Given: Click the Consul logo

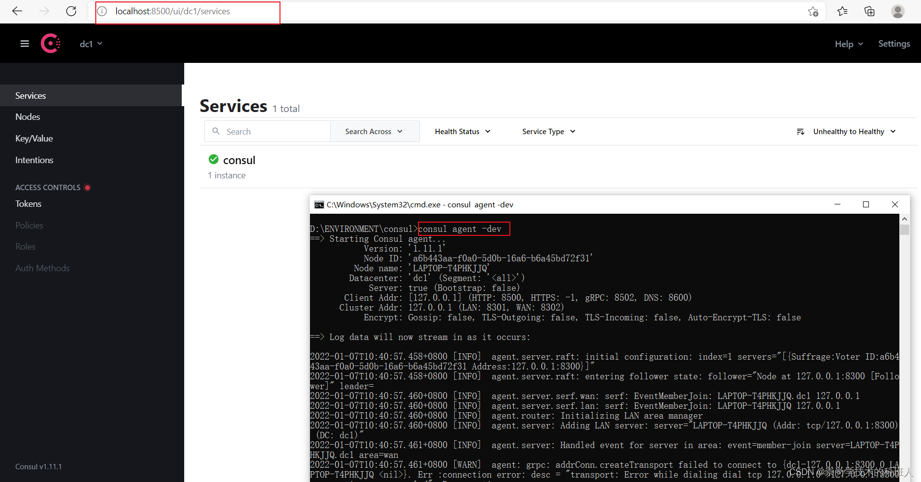Looking at the screenshot, I should [x=51, y=43].
